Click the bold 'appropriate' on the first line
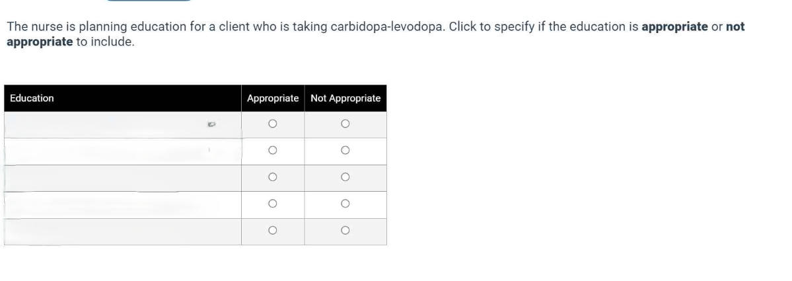Viewport: 792px width, 281px height. 674,27
